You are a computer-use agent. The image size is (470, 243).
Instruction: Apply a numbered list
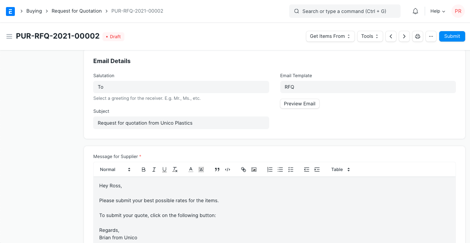click(x=270, y=169)
